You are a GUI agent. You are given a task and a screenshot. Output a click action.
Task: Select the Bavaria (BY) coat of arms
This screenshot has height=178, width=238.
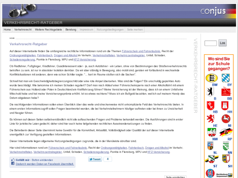coord(226,78)
